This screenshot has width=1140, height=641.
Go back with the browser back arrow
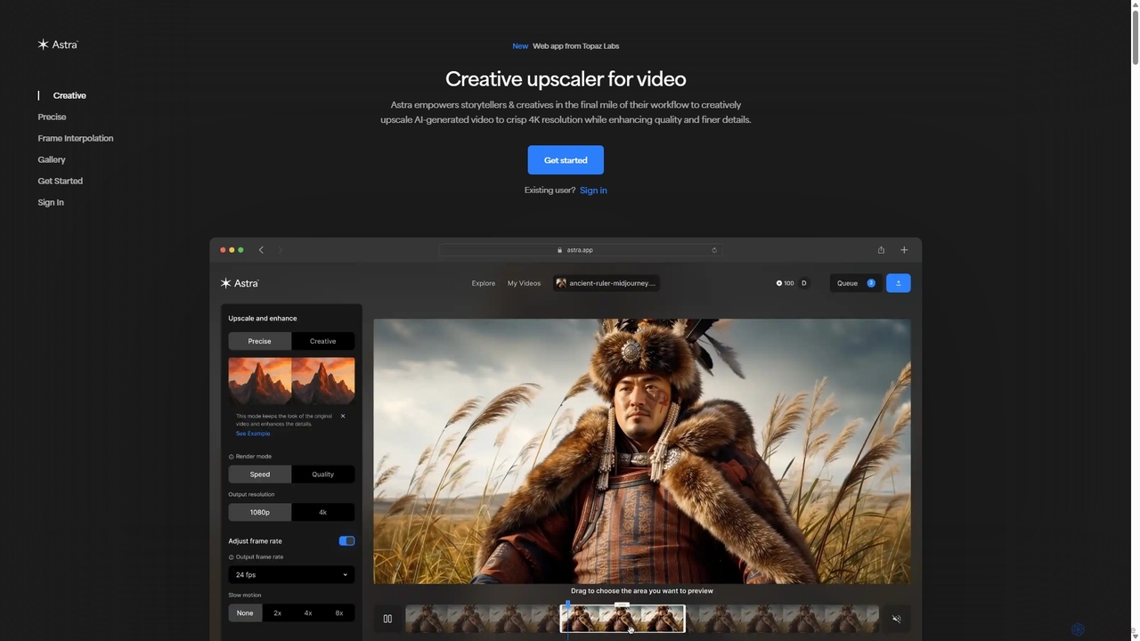click(x=261, y=250)
